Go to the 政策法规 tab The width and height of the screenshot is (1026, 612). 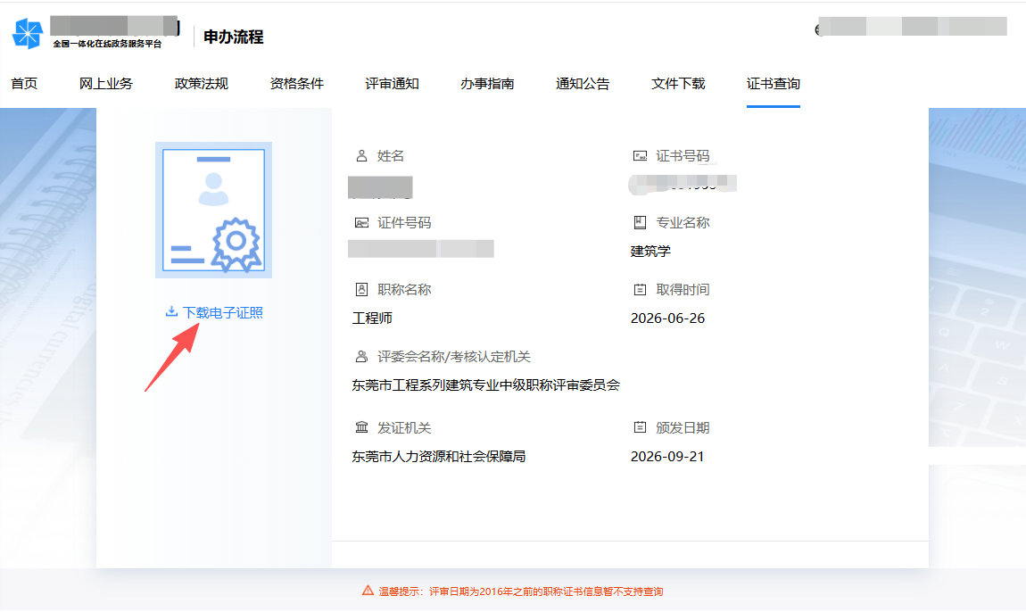click(202, 84)
